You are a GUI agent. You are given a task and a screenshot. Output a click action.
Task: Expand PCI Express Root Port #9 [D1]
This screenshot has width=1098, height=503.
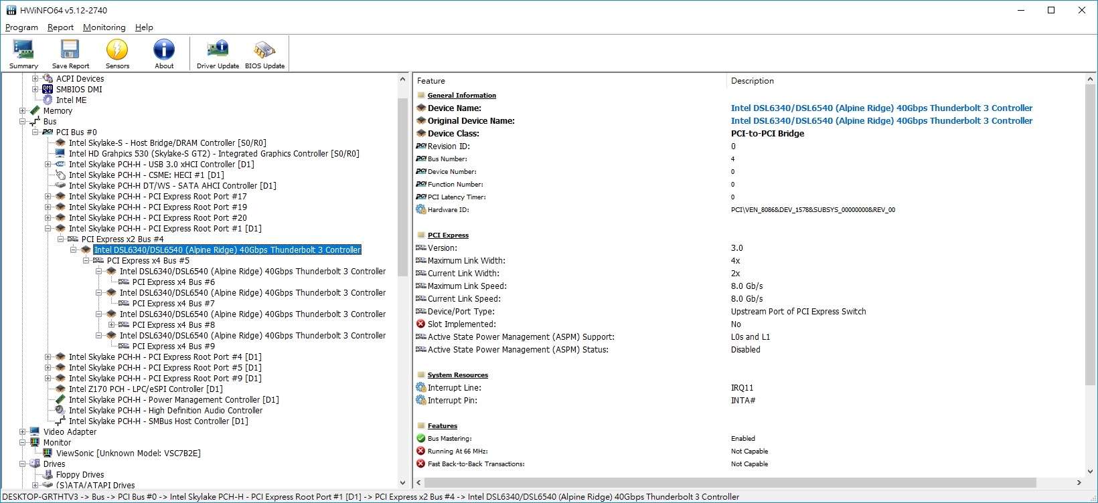coord(48,378)
